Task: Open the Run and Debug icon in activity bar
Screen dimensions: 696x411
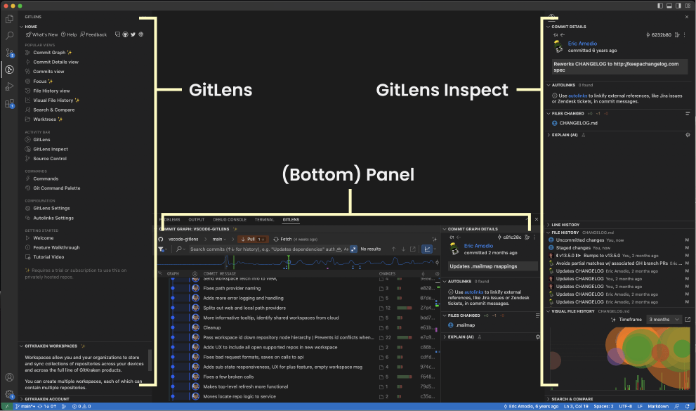Action: (x=9, y=86)
